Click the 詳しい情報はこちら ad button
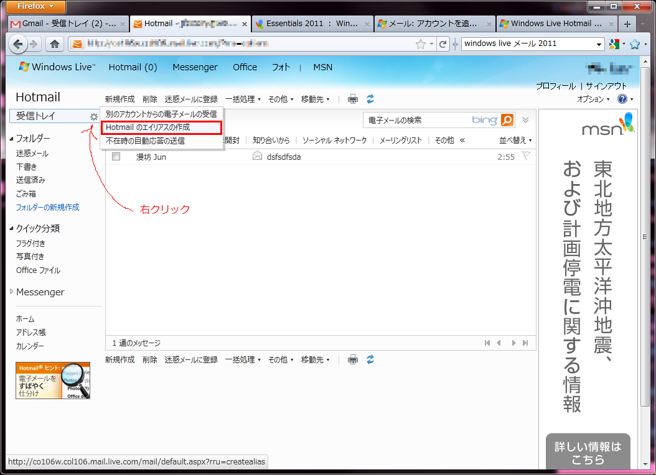 588,453
